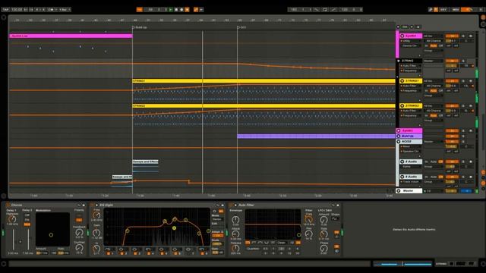The height and width of the screenshot is (273, 486).
Task: Open Master track output chooser
Action: pos(434,191)
